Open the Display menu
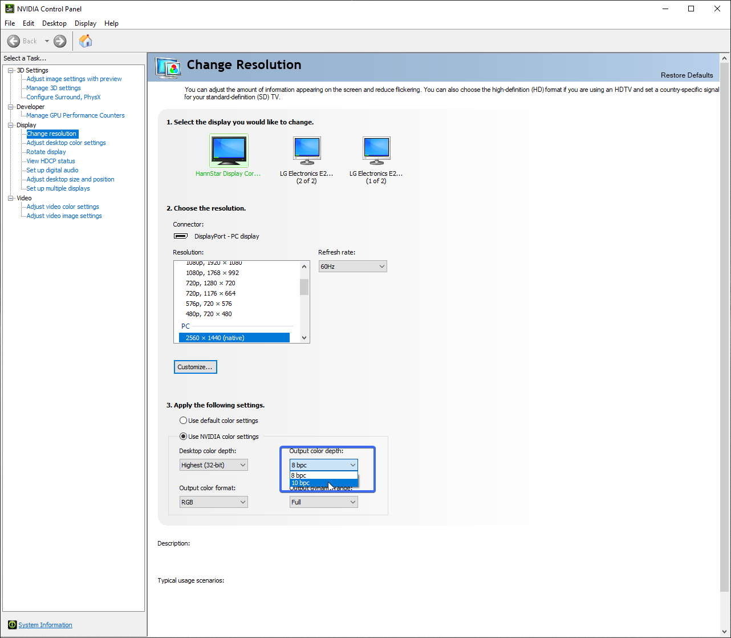The width and height of the screenshot is (731, 638). [86, 23]
